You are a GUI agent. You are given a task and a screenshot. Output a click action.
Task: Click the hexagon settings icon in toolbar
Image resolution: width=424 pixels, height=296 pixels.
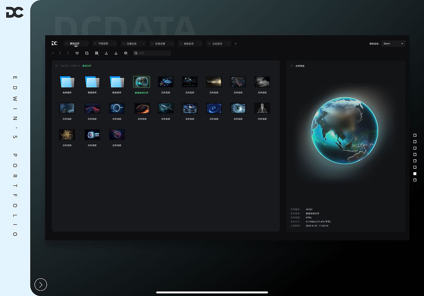[x=126, y=53]
